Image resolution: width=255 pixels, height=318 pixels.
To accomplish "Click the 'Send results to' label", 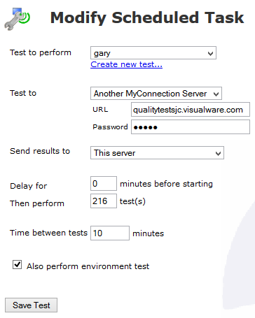I will 40,151.
